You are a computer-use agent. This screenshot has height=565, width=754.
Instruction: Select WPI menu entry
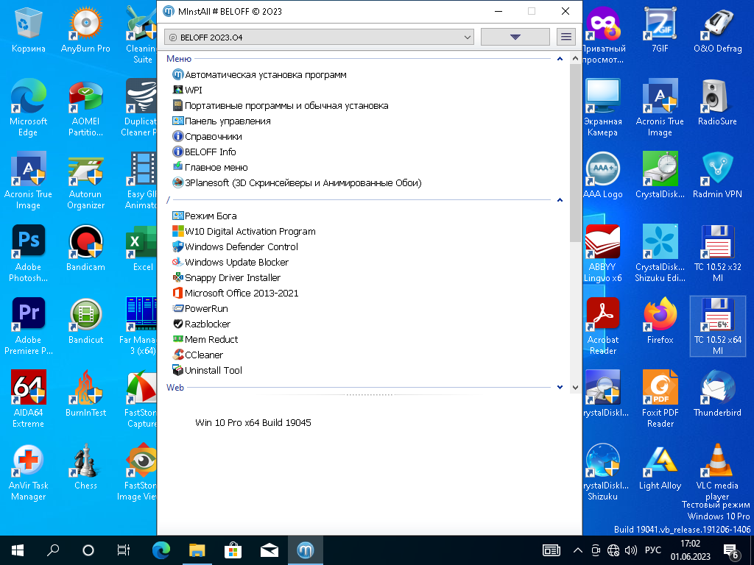[188, 90]
